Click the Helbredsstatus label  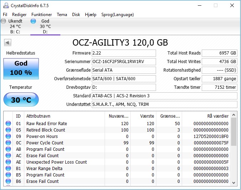(21, 53)
